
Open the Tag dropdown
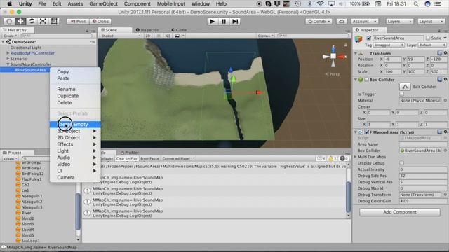(388, 45)
